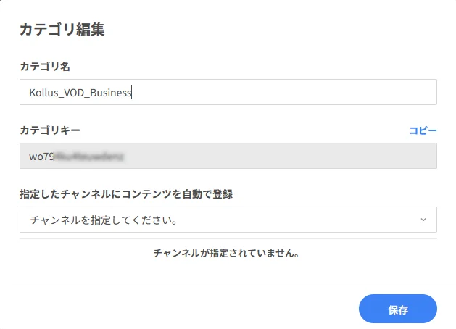Click the カテゴリ編集 dialog title
The image size is (456, 329).
coord(62,30)
